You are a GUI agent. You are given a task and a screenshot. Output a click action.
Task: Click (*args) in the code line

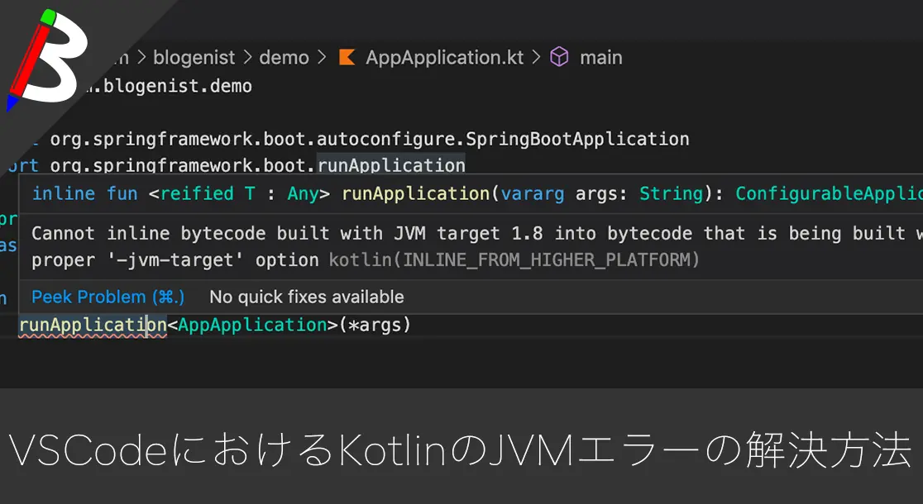tap(375, 325)
